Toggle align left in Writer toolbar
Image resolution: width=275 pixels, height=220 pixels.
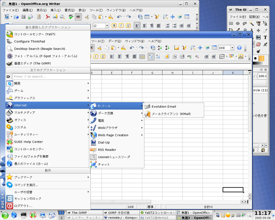[x=137, y=26]
